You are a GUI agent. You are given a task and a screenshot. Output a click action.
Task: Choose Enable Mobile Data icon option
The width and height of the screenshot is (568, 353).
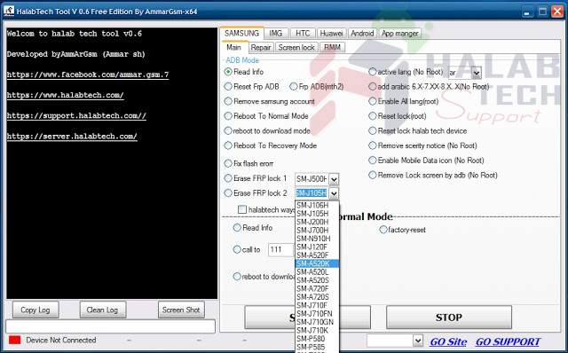tap(373, 161)
